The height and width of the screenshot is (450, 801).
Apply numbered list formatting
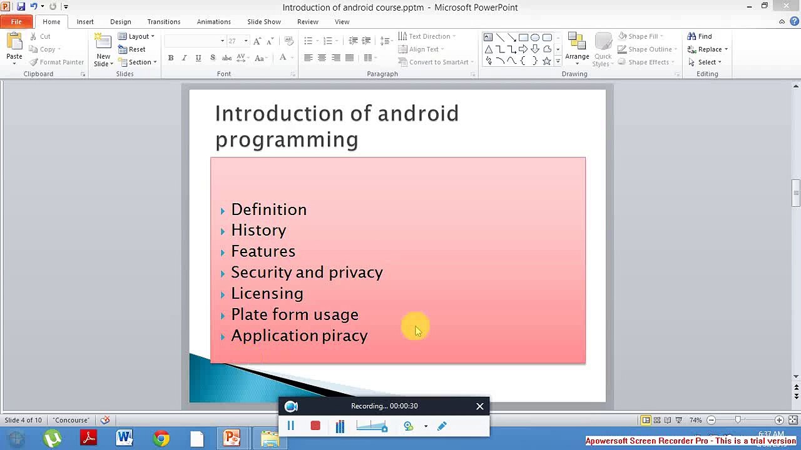(x=327, y=41)
